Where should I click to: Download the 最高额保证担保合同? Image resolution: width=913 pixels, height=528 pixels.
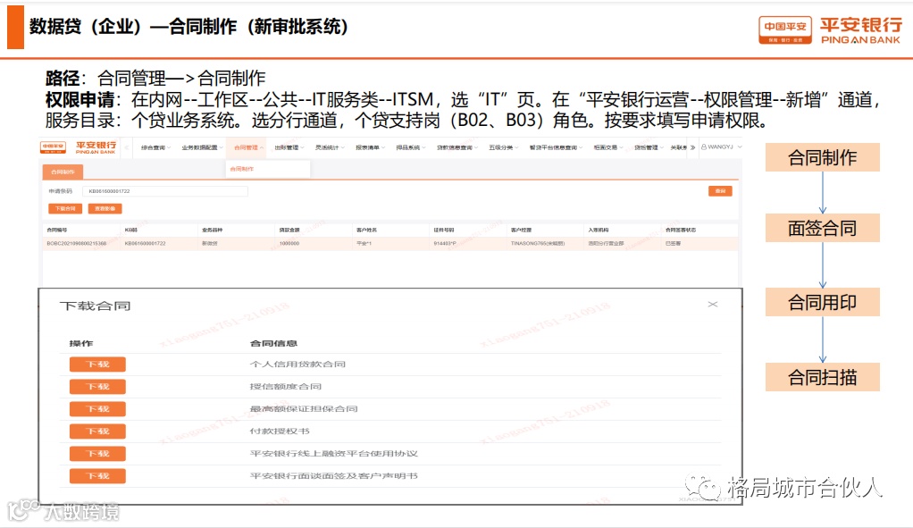pos(97,409)
